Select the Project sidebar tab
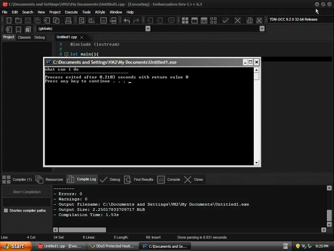334x251 pixels. 9,37
